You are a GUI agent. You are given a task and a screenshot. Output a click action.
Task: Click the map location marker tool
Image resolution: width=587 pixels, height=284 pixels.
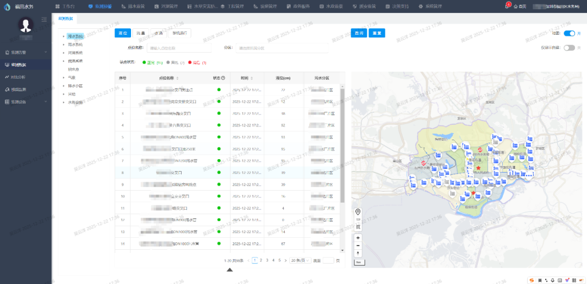[x=358, y=212]
